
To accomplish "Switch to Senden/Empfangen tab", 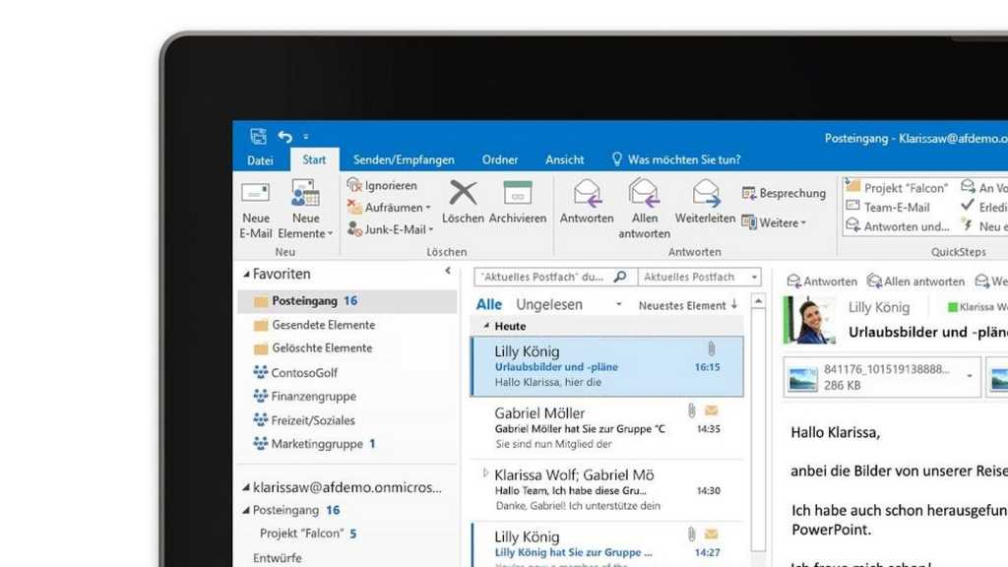I will click(404, 159).
